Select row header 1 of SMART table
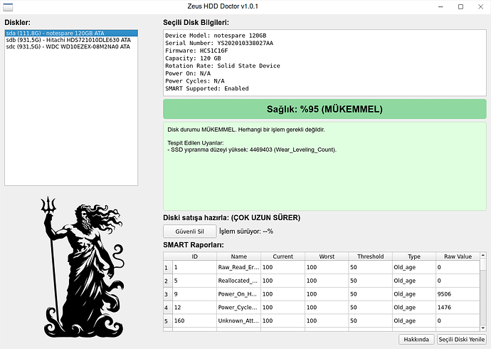The height and width of the screenshot is (349, 491). click(x=168, y=267)
